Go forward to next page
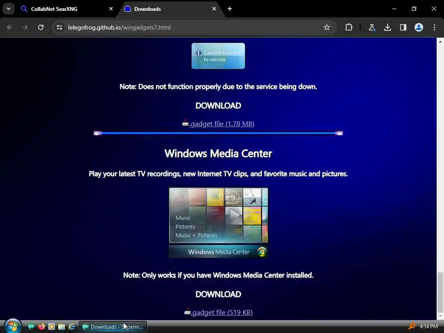Viewport: 444px width, 333px height. point(25,27)
